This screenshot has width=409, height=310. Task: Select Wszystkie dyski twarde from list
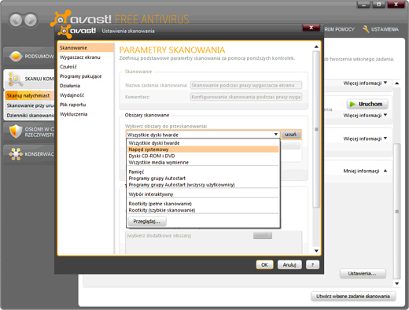pyautogui.click(x=203, y=143)
